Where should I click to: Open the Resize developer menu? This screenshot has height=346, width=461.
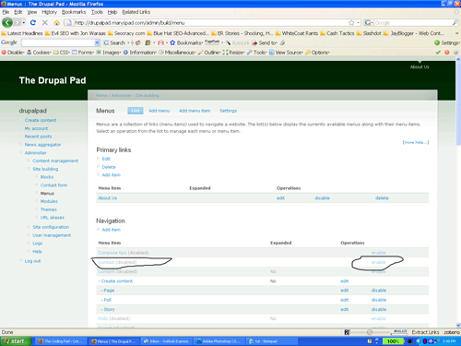point(233,53)
